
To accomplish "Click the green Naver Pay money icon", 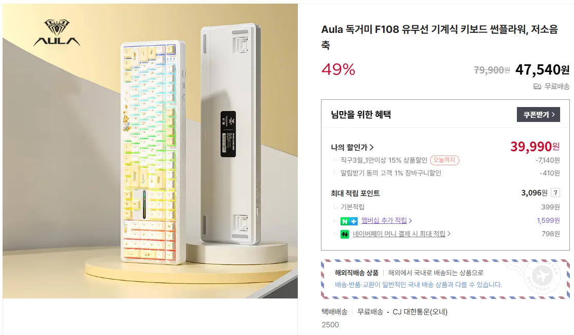I will 345,234.
